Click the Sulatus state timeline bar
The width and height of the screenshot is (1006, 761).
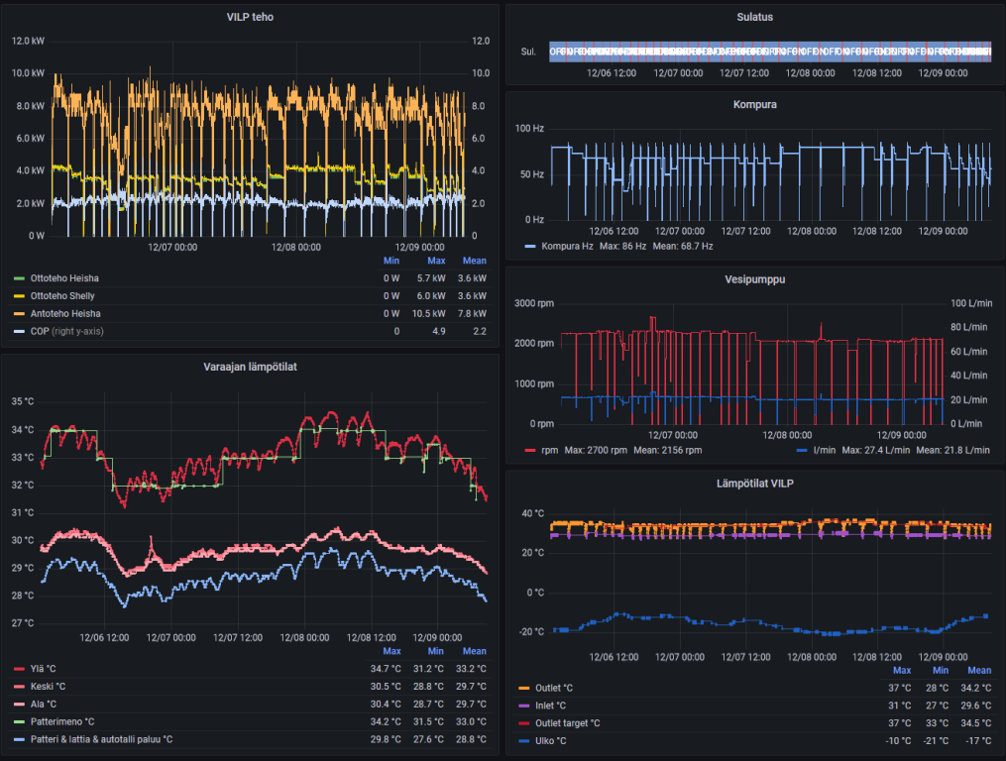point(770,52)
